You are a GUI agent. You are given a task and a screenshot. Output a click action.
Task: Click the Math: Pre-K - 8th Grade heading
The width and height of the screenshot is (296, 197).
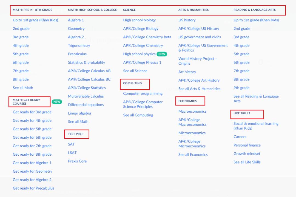click(x=32, y=10)
